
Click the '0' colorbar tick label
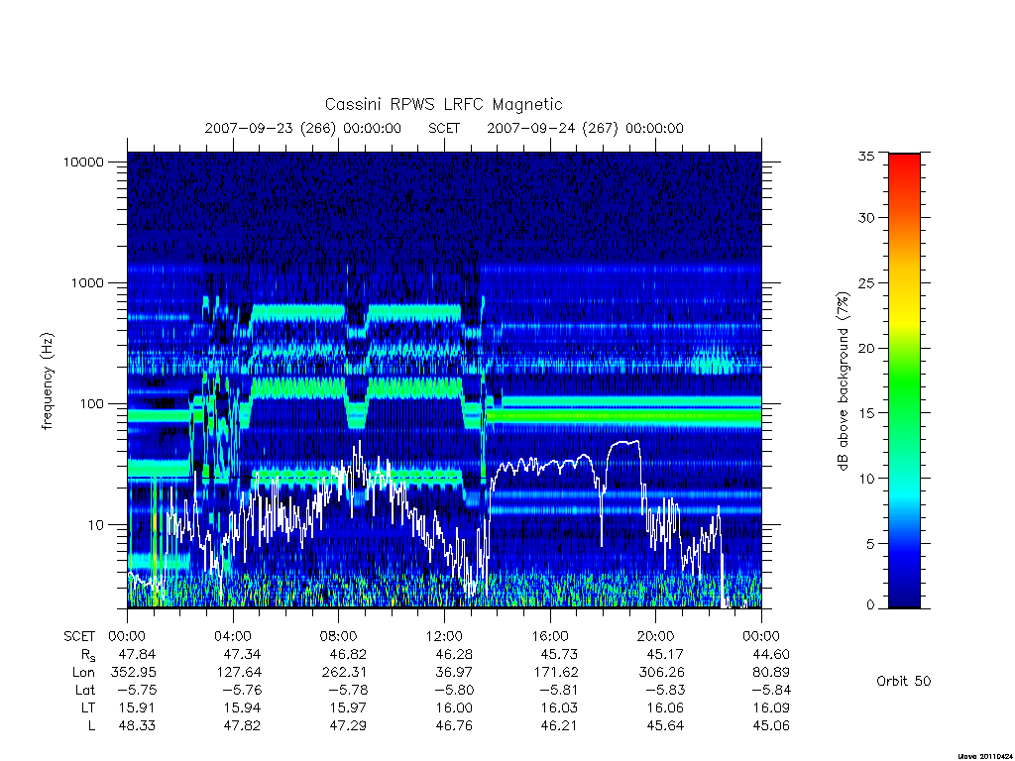(x=870, y=605)
